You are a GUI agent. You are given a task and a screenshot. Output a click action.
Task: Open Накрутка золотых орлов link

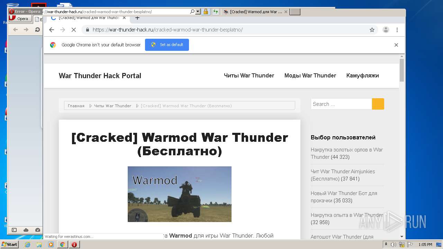click(347, 153)
